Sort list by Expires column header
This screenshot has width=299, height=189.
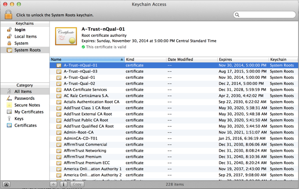click(x=243, y=59)
